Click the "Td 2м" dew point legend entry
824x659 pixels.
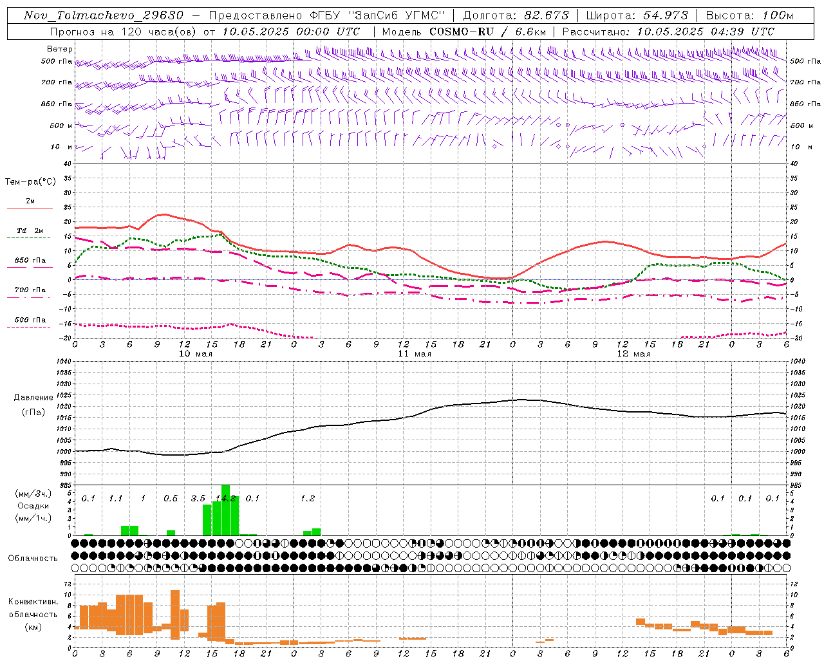30,230
